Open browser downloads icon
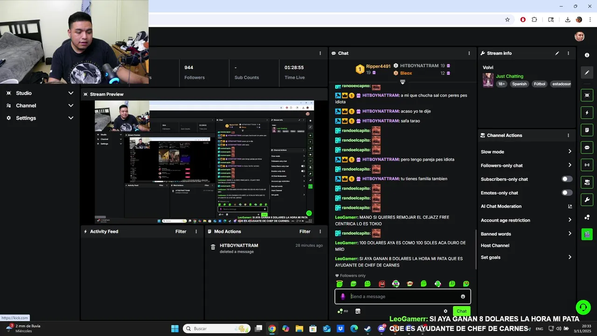Screen dimensions: 597x336 coord(568,20)
